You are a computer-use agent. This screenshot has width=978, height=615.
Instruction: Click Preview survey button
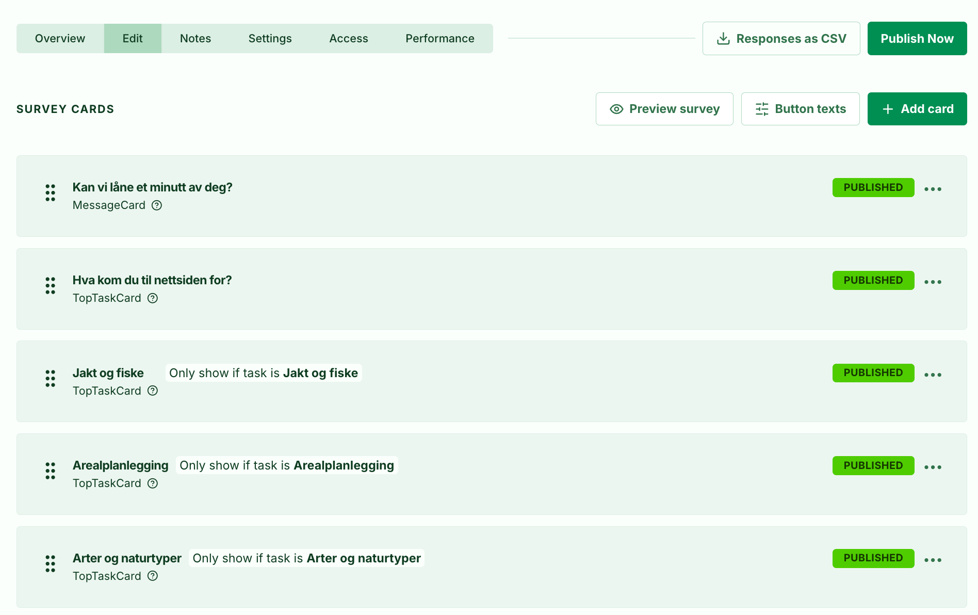(x=664, y=109)
